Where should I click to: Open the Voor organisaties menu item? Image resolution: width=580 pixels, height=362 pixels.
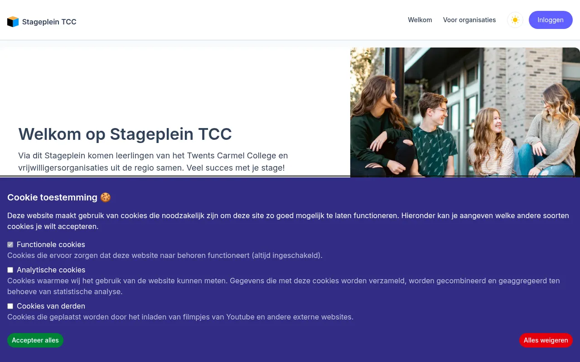pyautogui.click(x=469, y=20)
